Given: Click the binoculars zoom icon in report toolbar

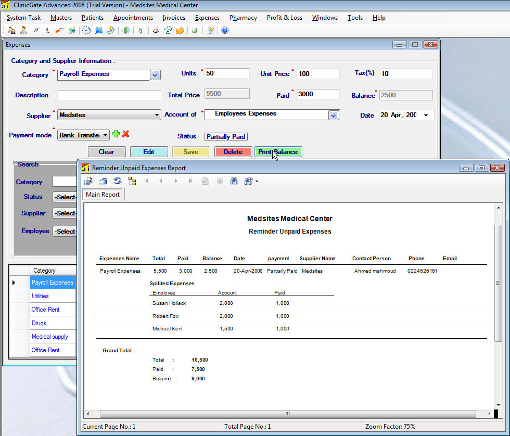Looking at the screenshot, I should pyautogui.click(x=248, y=181).
